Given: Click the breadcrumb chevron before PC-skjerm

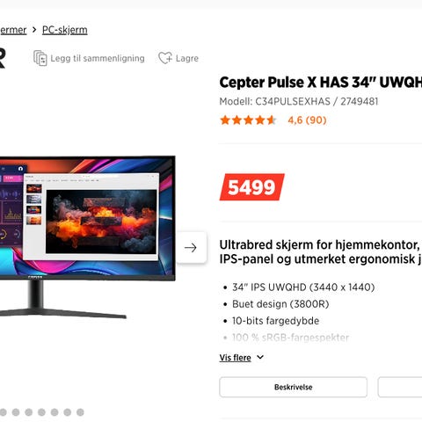Looking at the screenshot, I should 34,30.
